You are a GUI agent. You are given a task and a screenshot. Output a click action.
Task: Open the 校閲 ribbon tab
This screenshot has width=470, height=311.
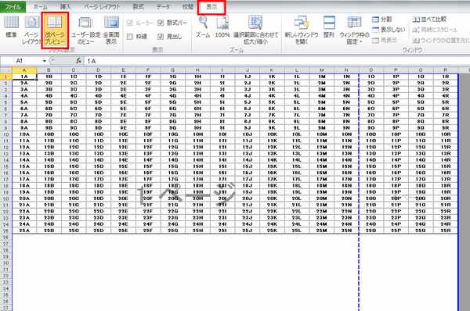tap(188, 6)
